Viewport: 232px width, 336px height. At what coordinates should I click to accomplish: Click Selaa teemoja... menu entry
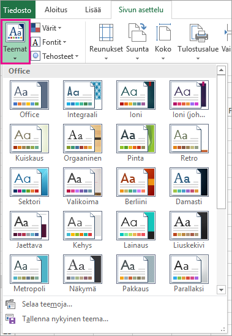click(114, 304)
